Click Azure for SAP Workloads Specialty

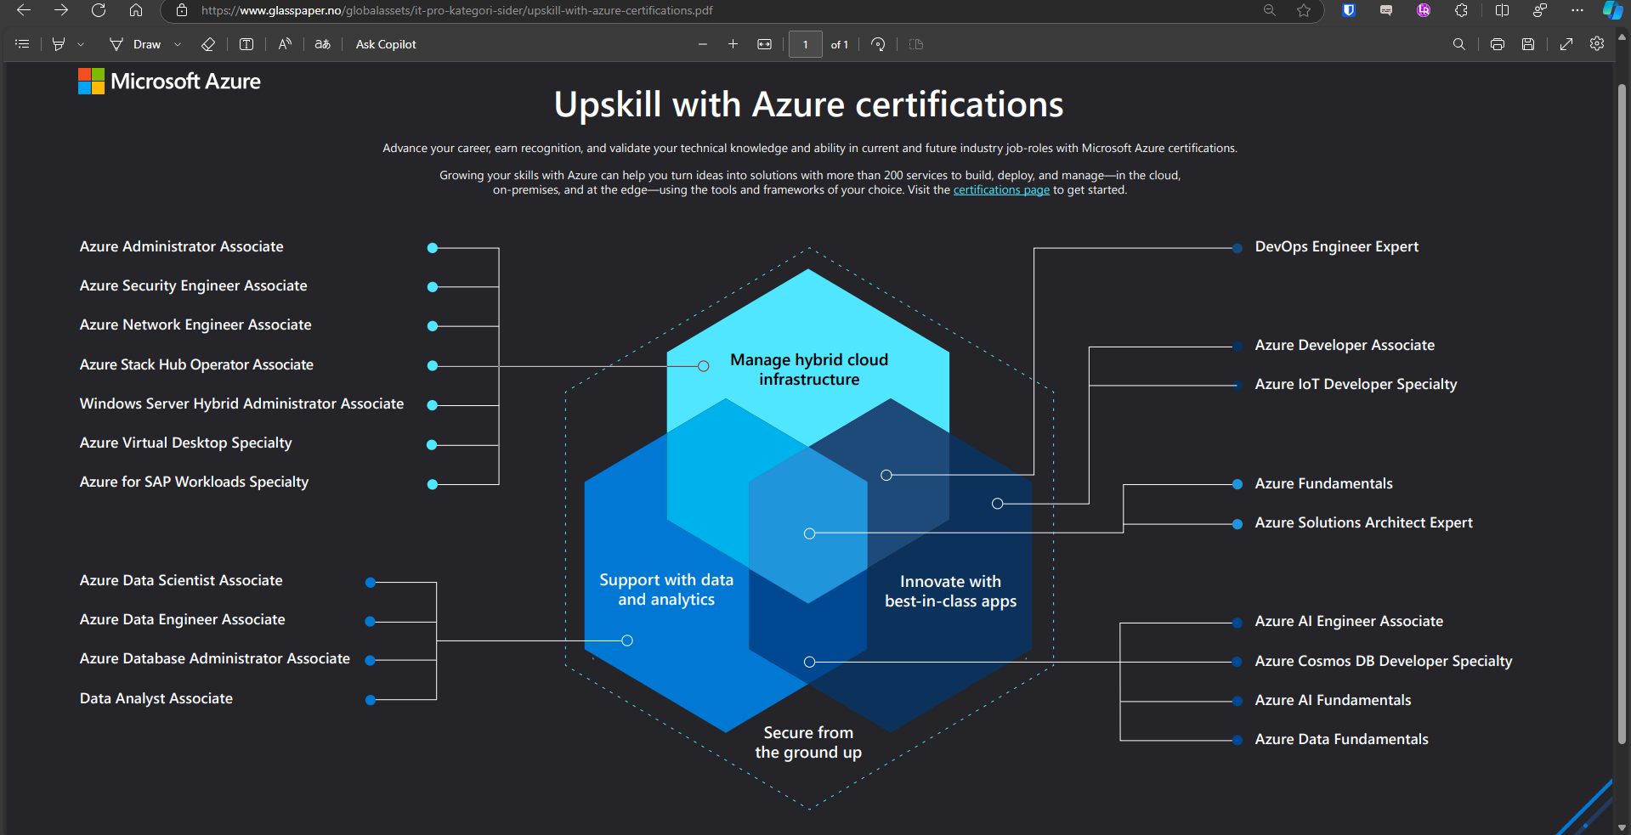pos(195,482)
